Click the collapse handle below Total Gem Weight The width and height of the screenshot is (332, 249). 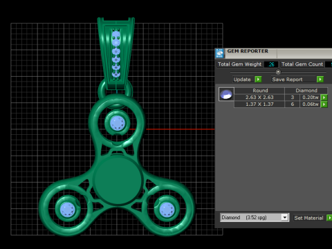tap(278, 72)
